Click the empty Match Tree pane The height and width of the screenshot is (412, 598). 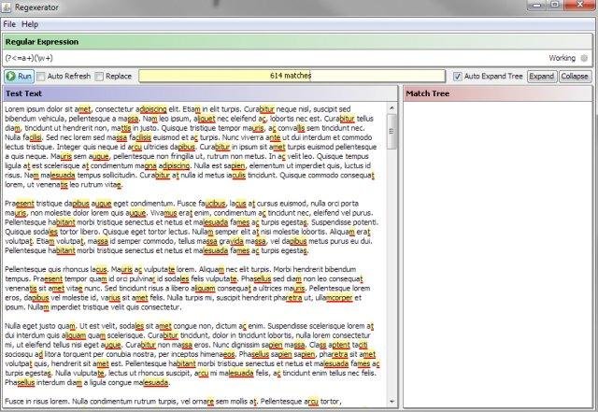pos(498,254)
